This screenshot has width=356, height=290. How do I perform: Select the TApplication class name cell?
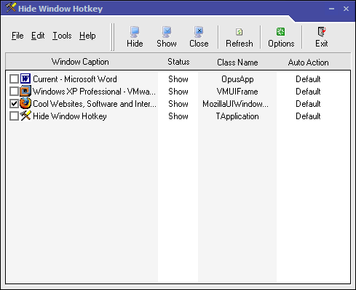click(x=237, y=116)
